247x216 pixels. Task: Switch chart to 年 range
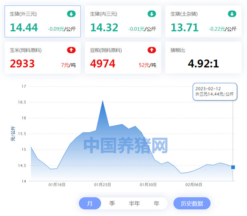[156, 203]
